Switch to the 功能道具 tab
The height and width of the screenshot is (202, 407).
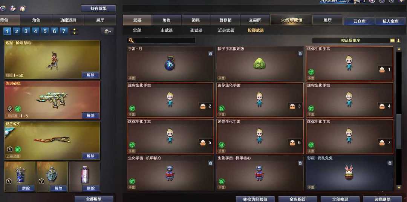coord(68,20)
